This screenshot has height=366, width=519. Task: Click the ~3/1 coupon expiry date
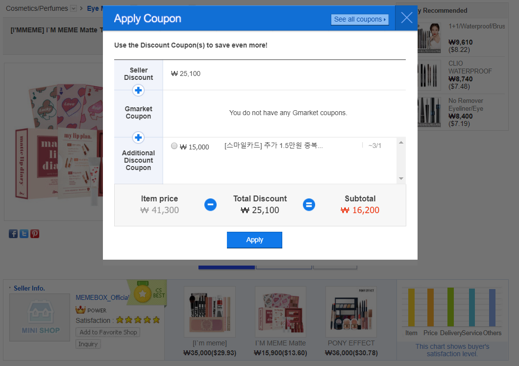[375, 146]
